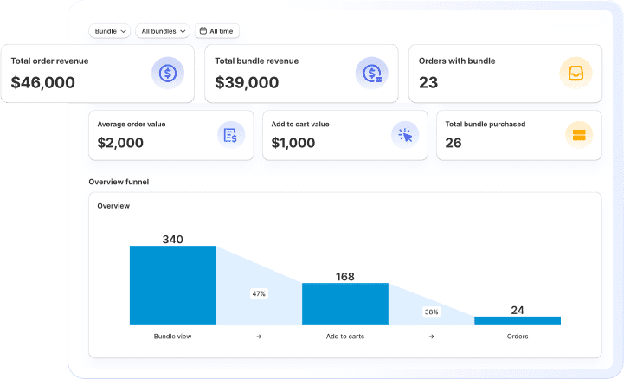This screenshot has height=379, width=624.
Task: Click the arrow between Bundle view and Add to carts
Action: (259, 337)
